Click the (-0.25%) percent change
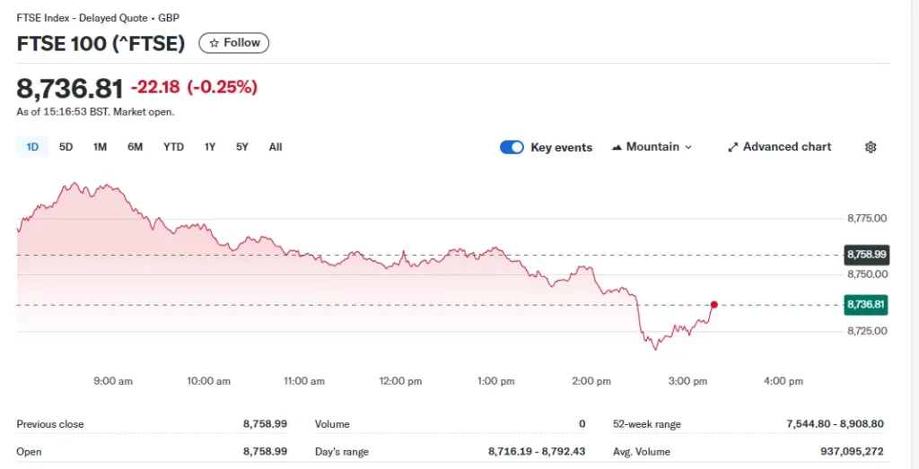 (223, 88)
